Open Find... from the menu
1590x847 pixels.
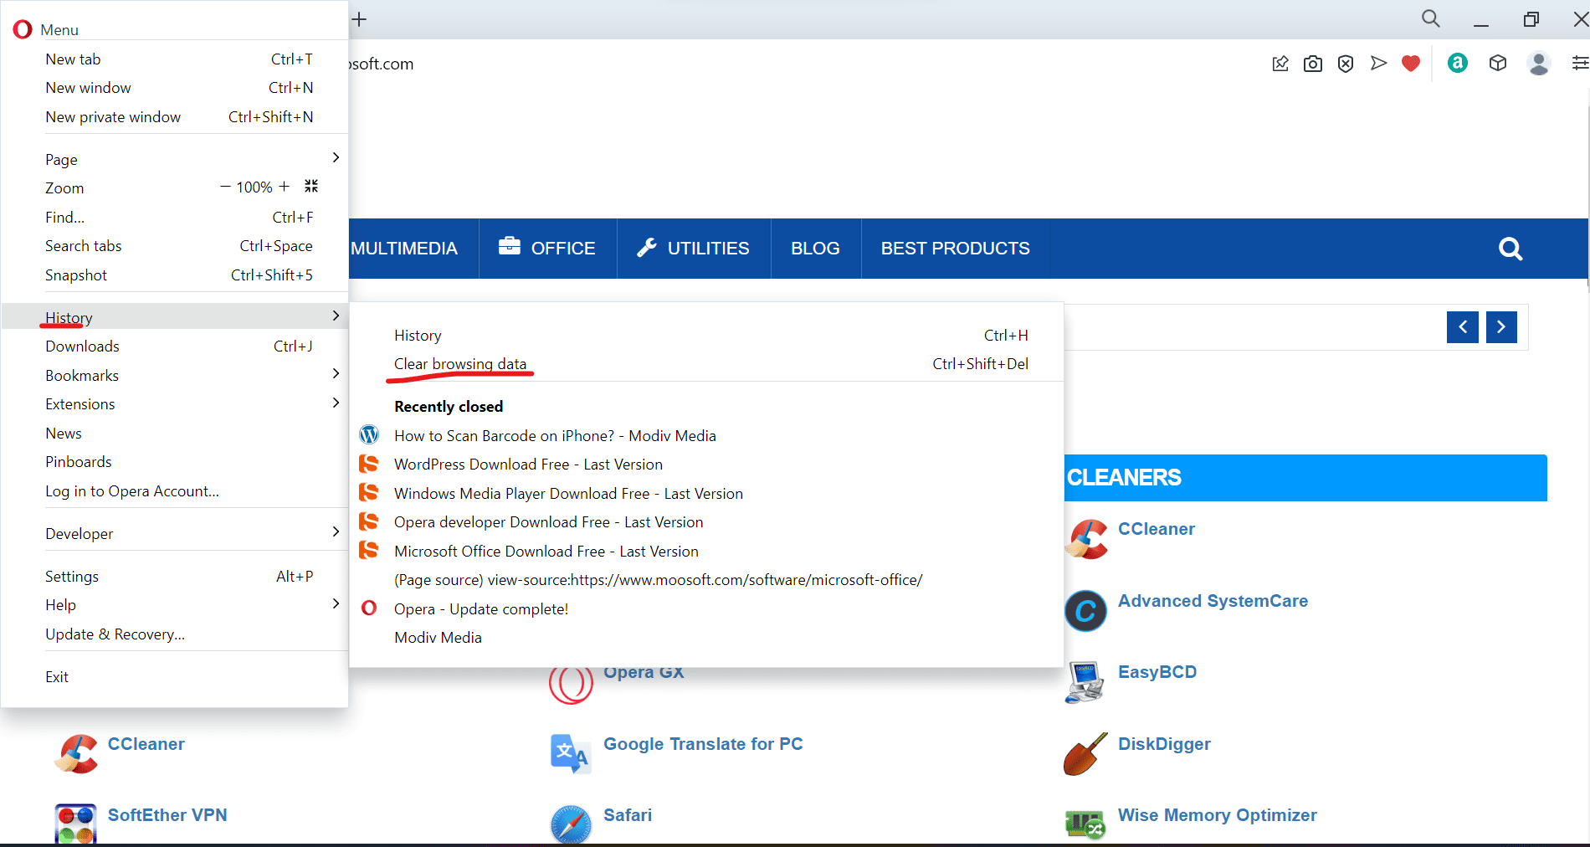(175, 218)
